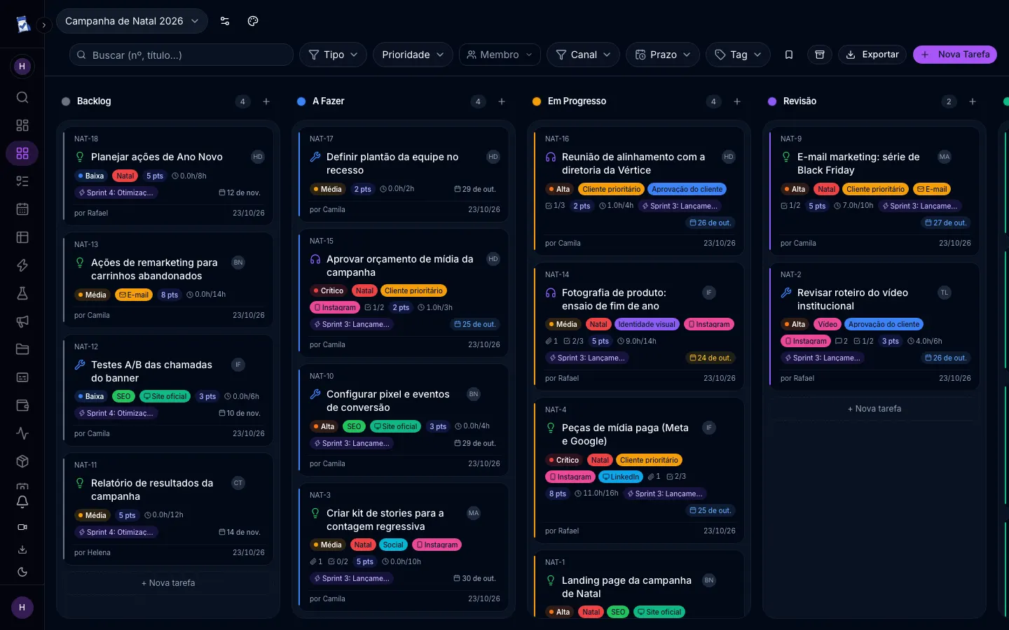
Task: Add a card with the A Fazer plus icon
Action: (x=502, y=101)
